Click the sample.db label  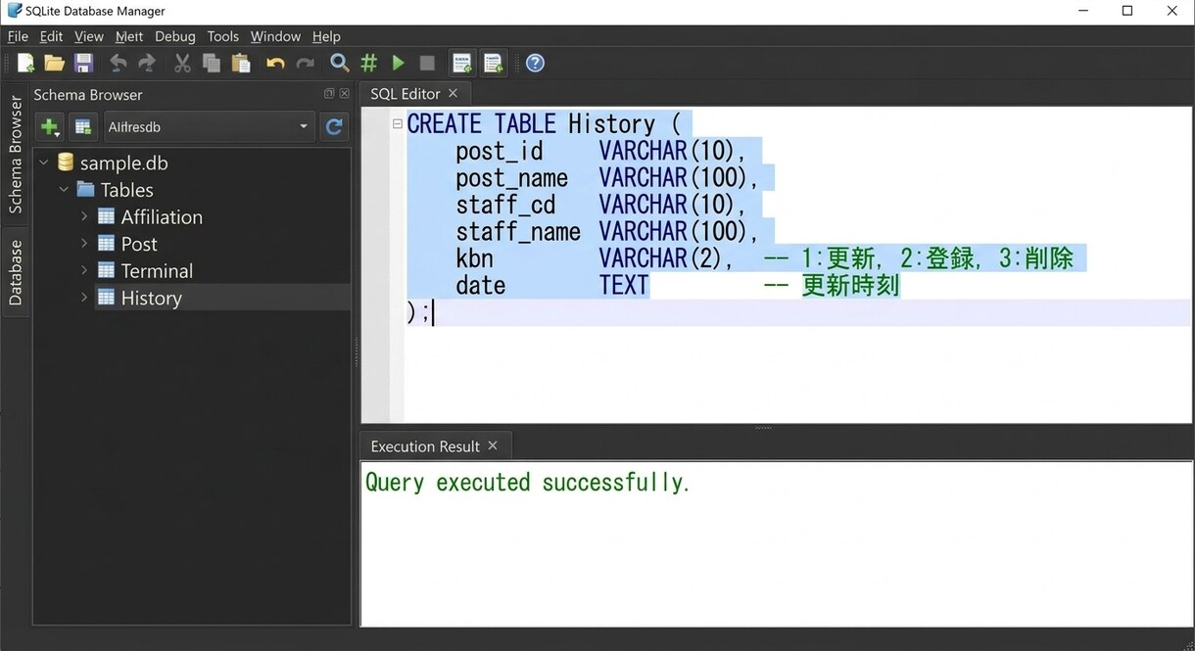(124, 163)
